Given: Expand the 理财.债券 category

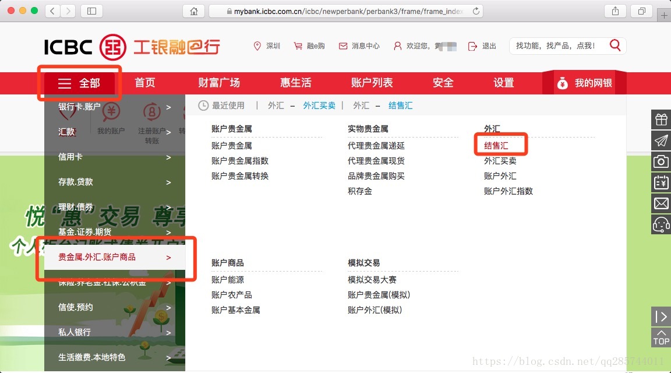Looking at the screenshot, I should 115,207.
